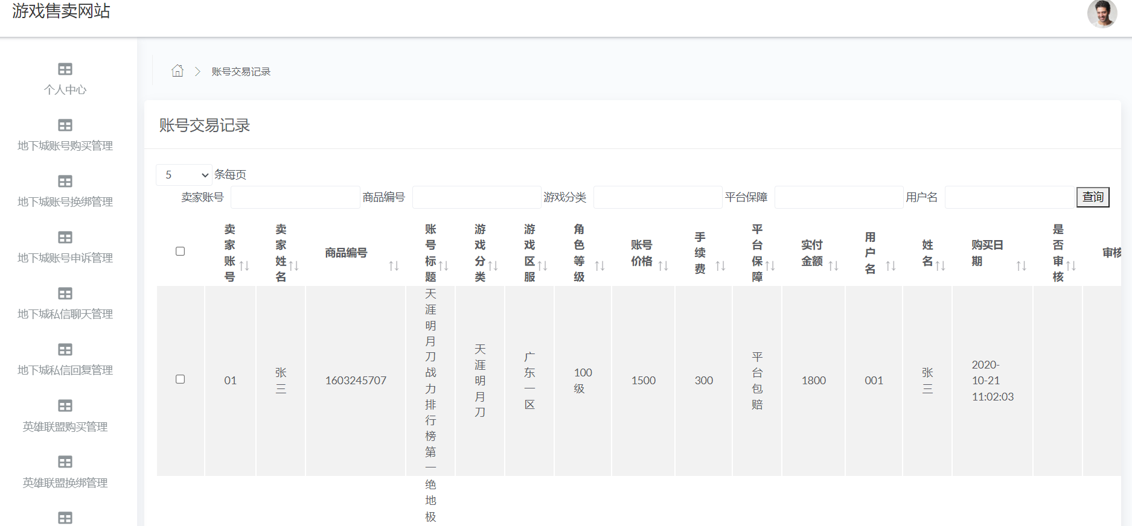Sort by 商品编号 column arrows

(394, 266)
